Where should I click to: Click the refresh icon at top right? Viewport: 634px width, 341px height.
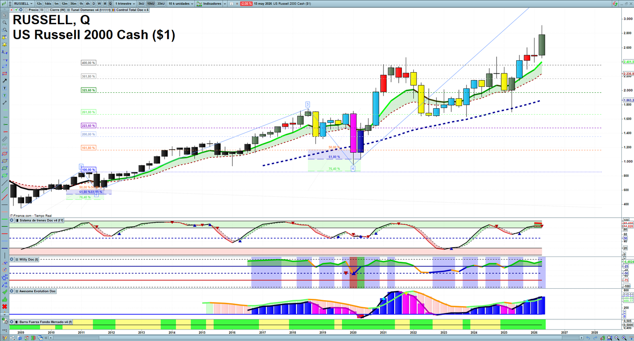(615, 4)
